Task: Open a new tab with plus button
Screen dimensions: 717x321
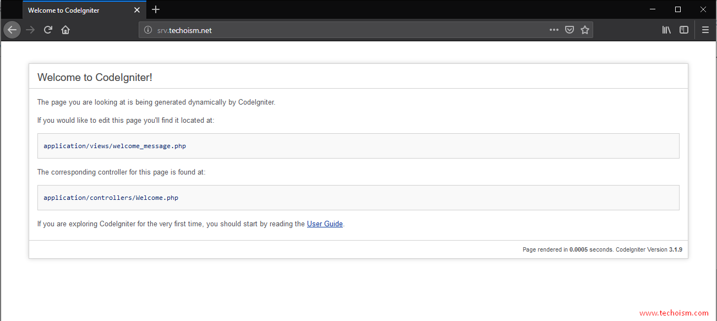Action: (x=156, y=9)
